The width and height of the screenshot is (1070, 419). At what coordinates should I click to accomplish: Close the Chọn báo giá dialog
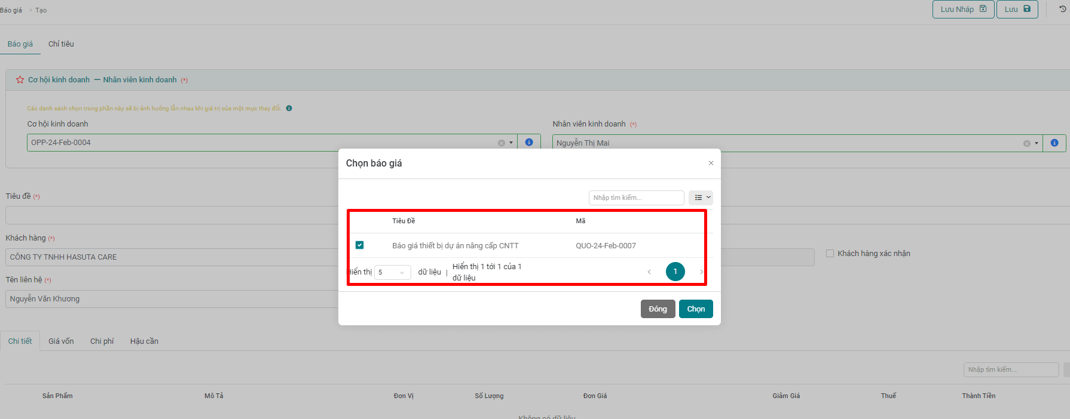(711, 163)
